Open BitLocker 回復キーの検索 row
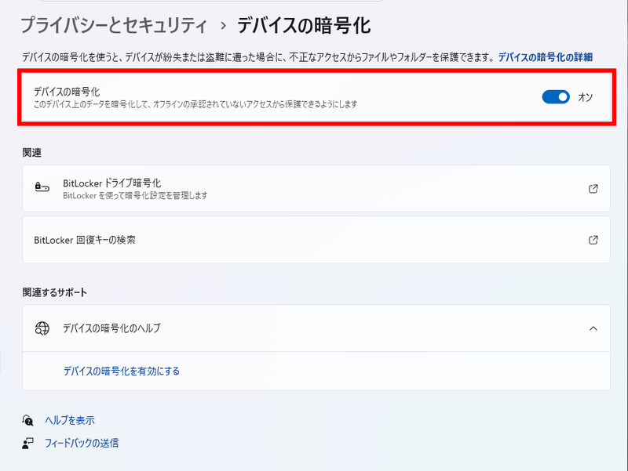 click(316, 240)
